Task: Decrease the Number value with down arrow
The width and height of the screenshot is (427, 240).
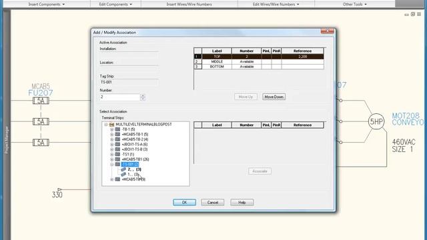Action: tap(143, 99)
